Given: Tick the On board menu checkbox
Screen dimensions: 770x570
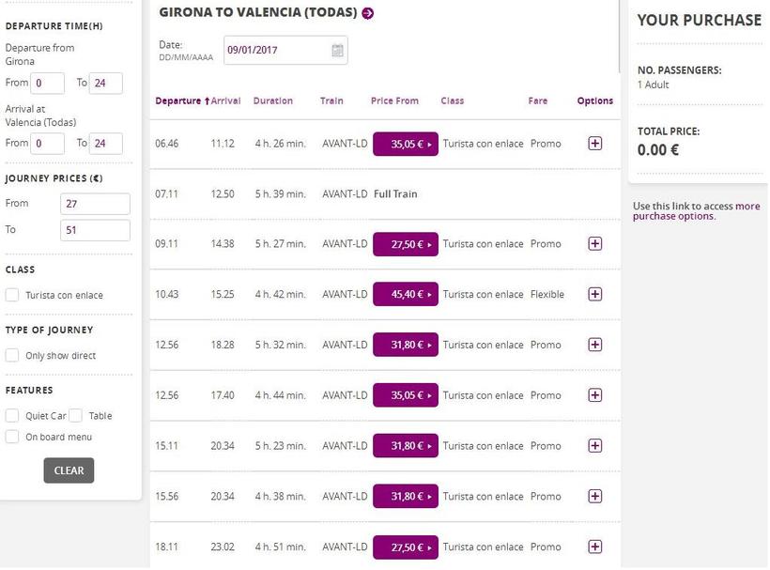Looking at the screenshot, I should tap(12, 437).
